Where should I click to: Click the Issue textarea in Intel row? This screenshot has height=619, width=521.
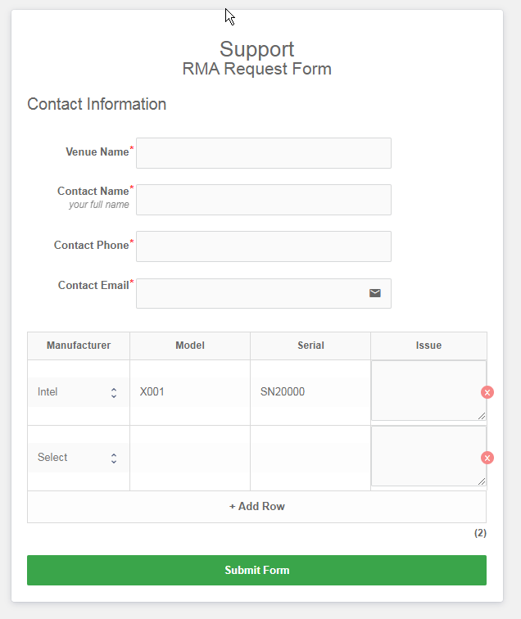(428, 391)
